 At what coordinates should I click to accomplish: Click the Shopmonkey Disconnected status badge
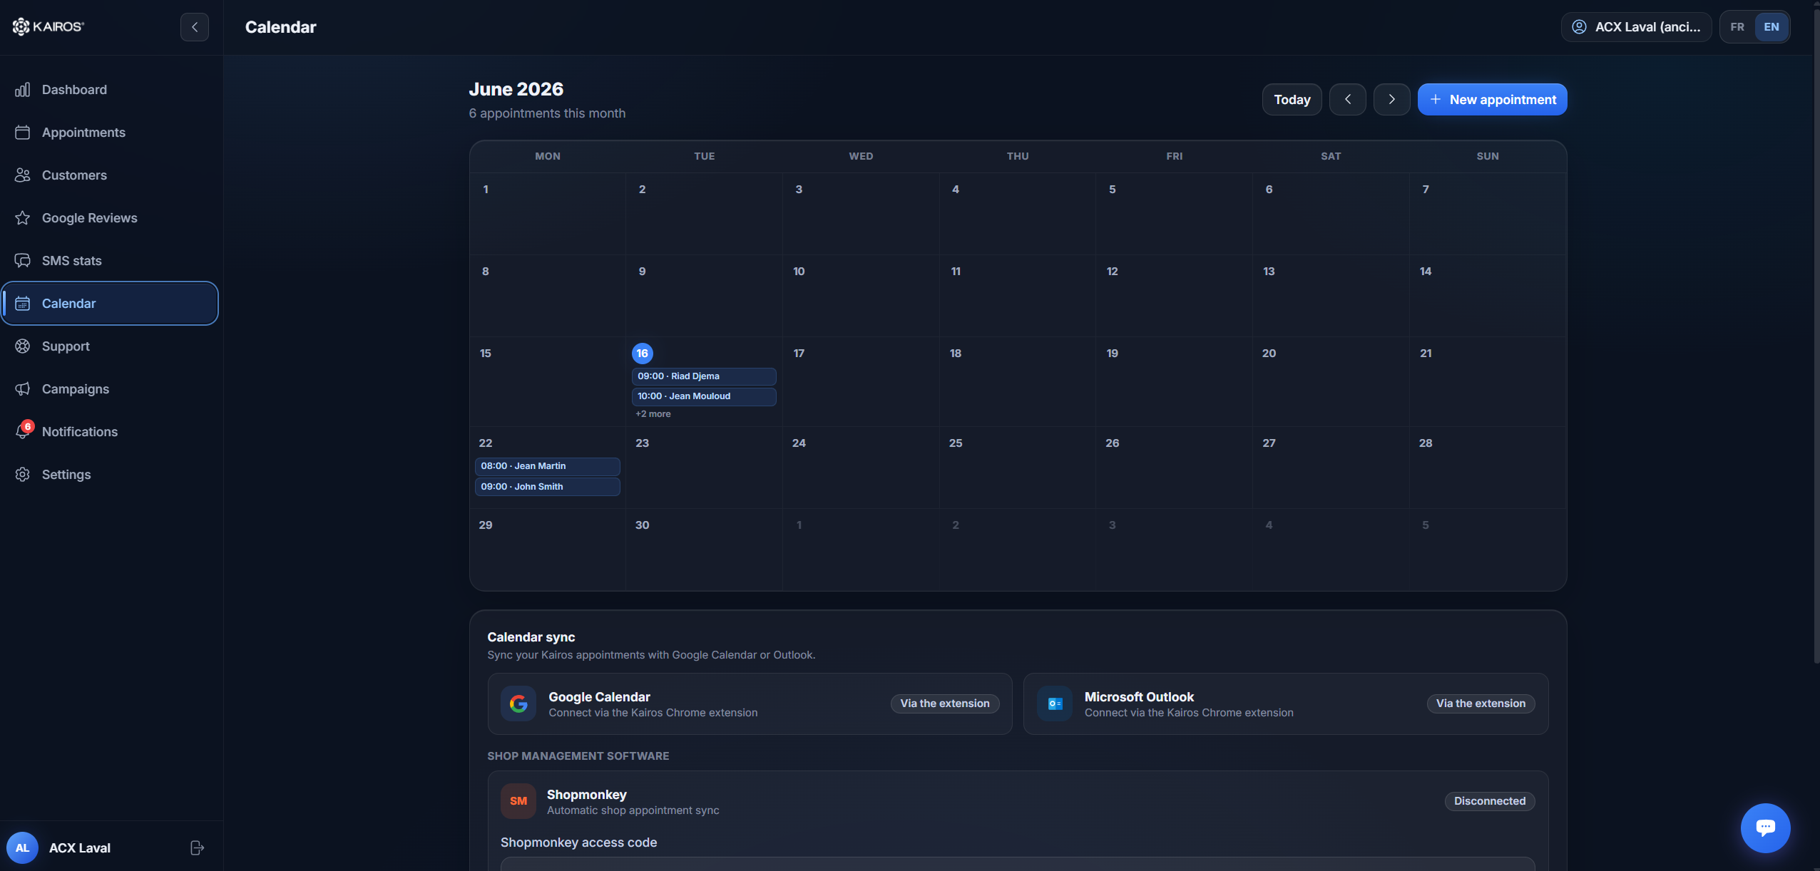(x=1490, y=801)
